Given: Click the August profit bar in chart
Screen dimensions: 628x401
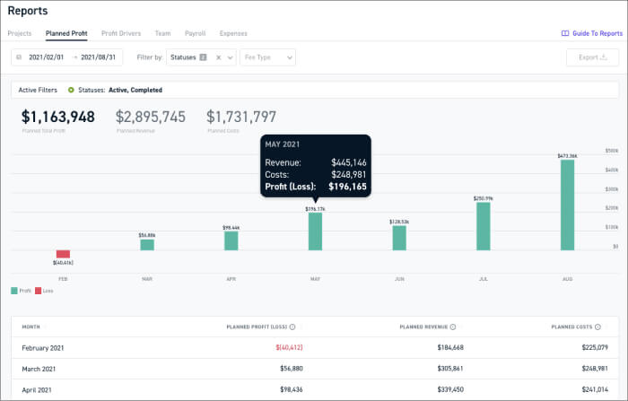Looking at the screenshot, I should click(568, 206).
